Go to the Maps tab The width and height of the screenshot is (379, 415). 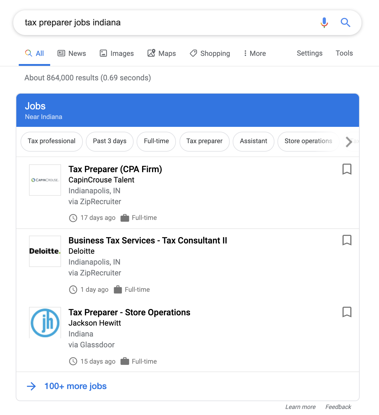tap(162, 53)
